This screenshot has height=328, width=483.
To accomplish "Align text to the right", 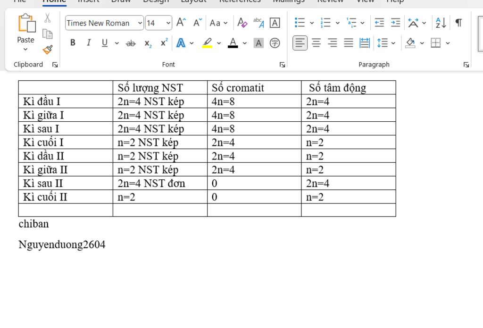I will [x=333, y=43].
